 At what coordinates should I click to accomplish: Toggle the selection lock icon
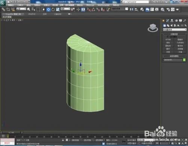[63, 140]
